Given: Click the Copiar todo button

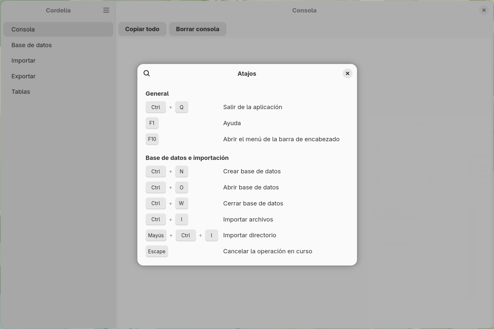Looking at the screenshot, I should pos(142,29).
